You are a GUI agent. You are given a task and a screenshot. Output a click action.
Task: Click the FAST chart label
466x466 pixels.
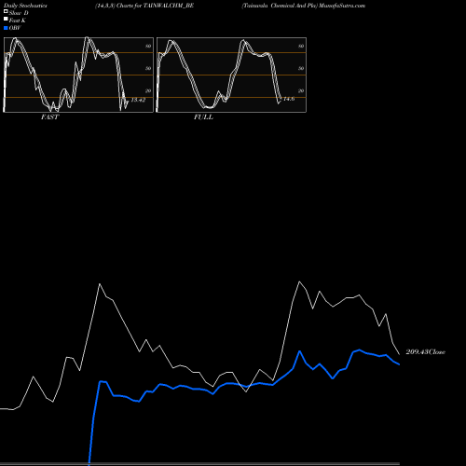tap(49, 117)
